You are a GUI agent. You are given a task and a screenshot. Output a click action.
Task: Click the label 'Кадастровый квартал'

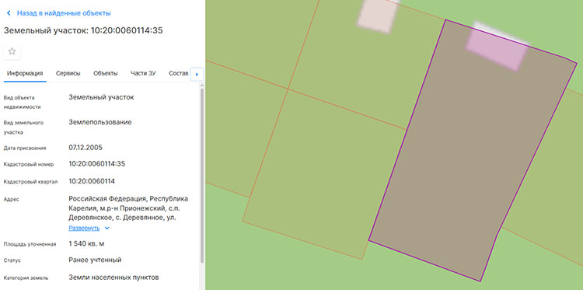(30, 182)
